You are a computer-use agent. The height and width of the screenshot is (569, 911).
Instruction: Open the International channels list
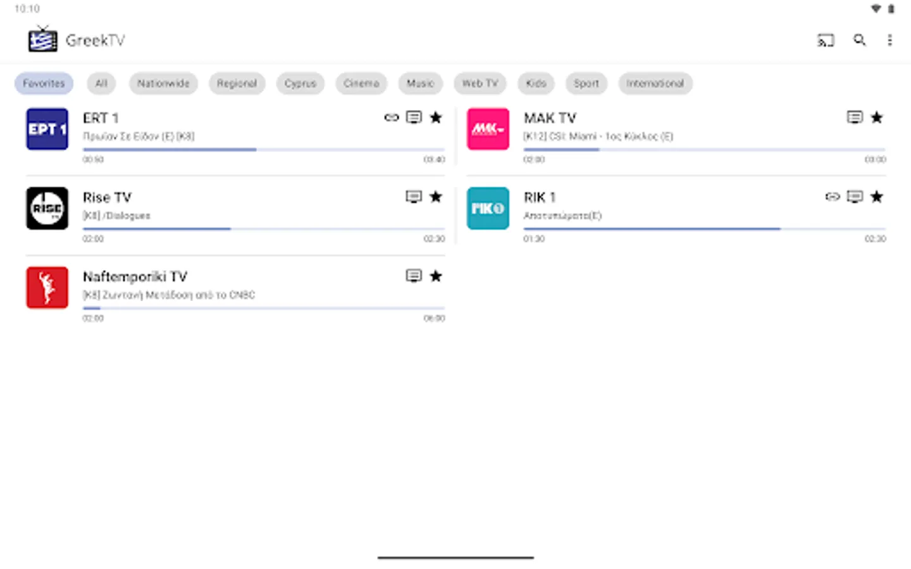pos(655,83)
